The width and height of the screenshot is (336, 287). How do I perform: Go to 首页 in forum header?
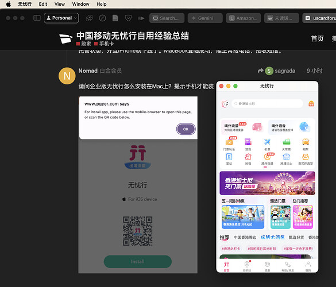click(x=317, y=38)
